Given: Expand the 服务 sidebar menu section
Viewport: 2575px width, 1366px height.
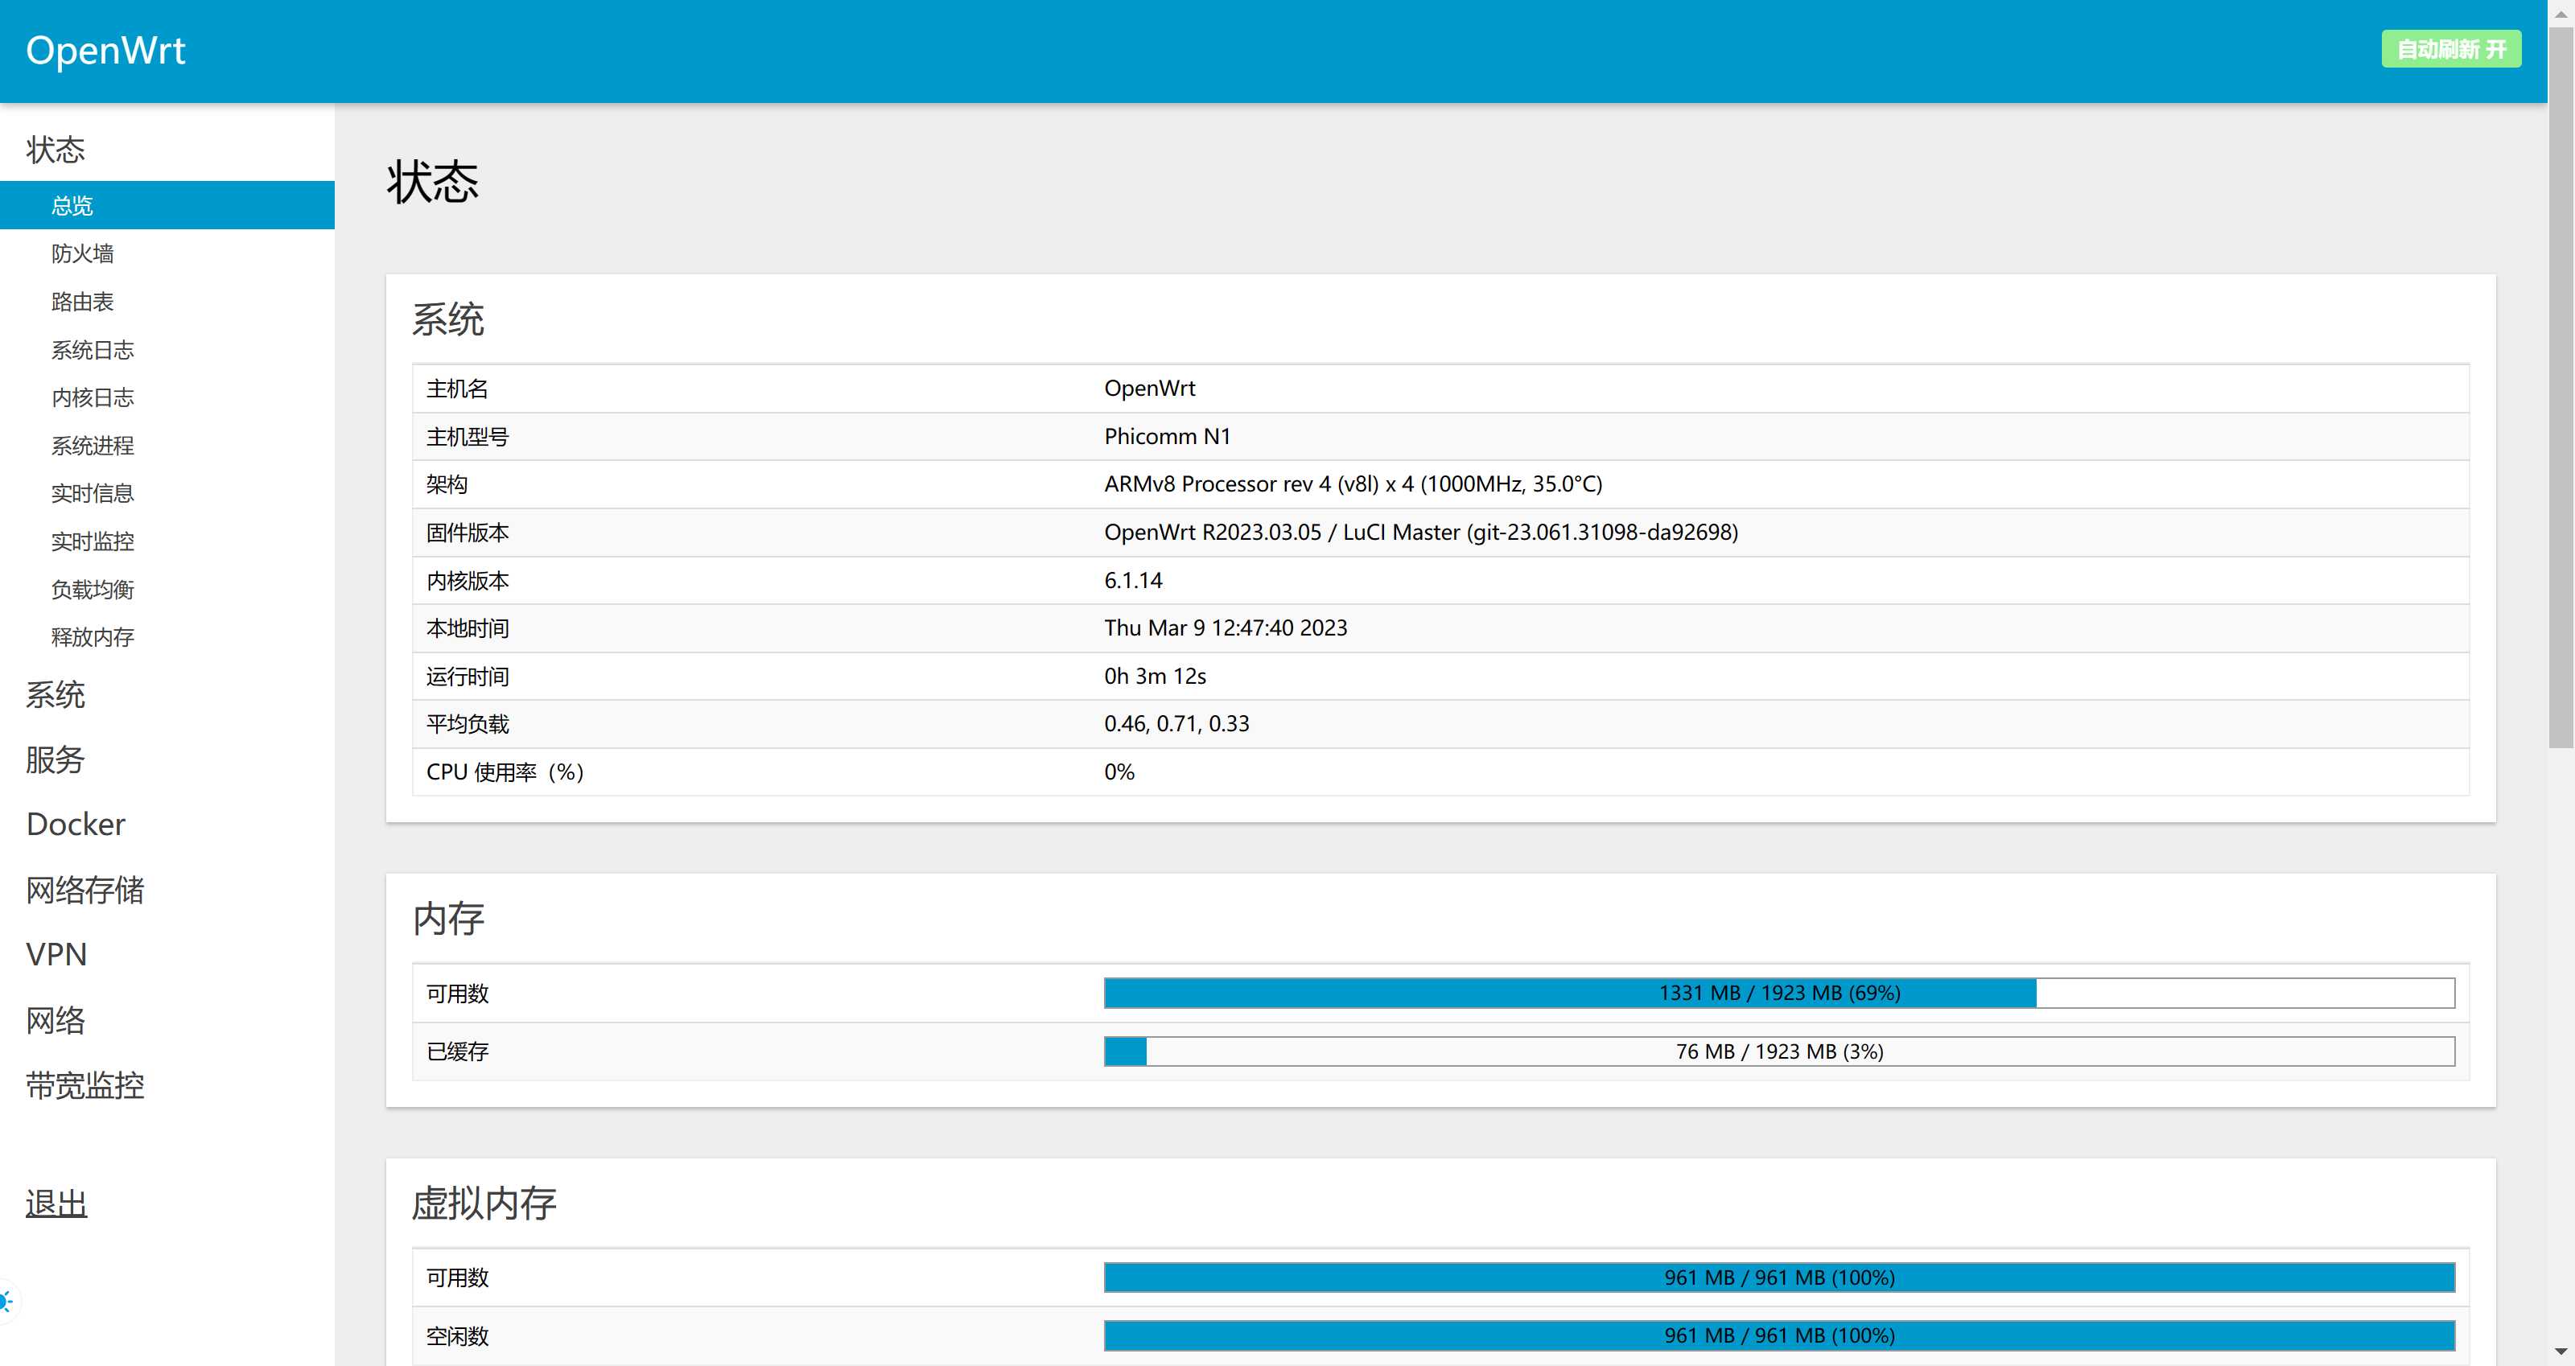Looking at the screenshot, I should pos(56,759).
